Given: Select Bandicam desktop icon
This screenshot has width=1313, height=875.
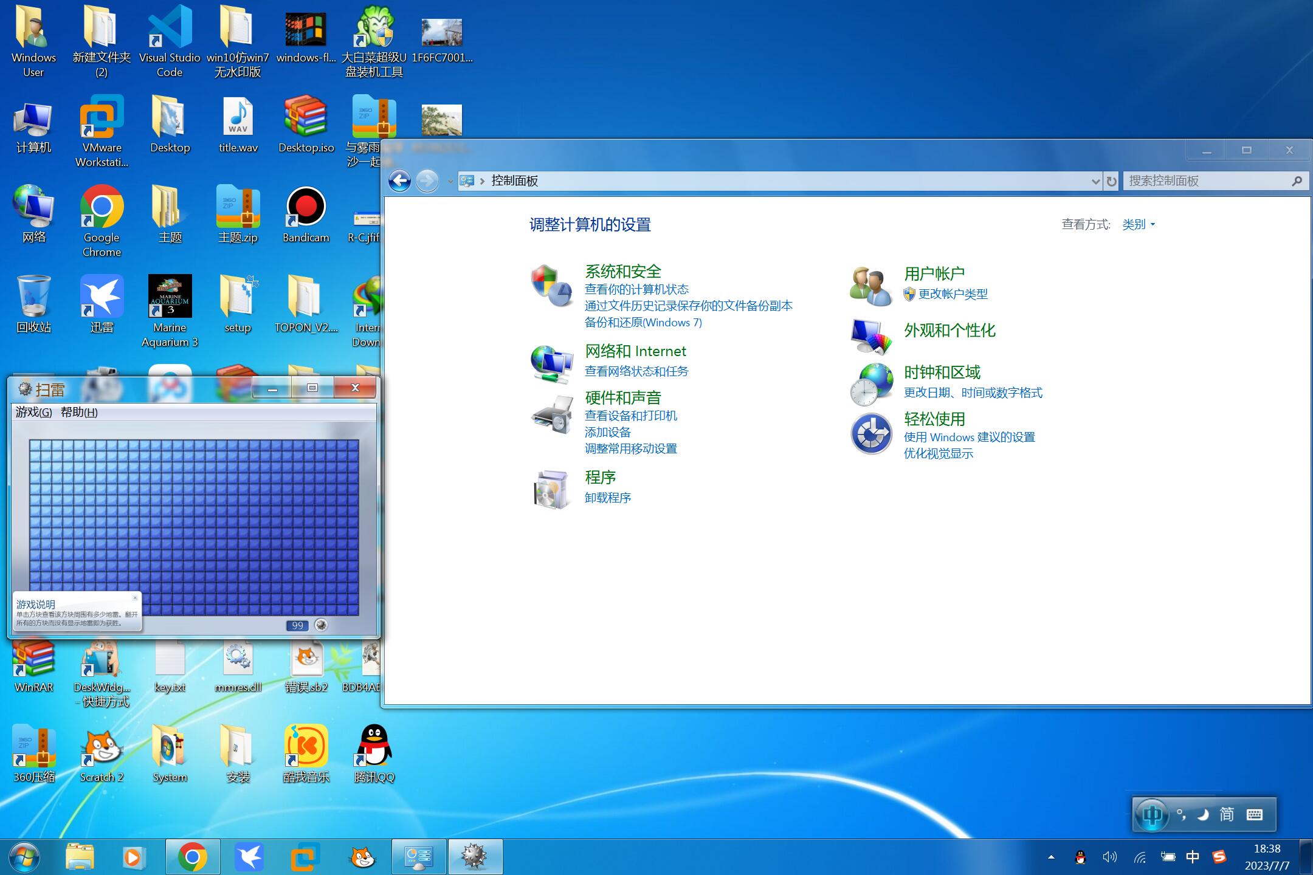Looking at the screenshot, I should (306, 214).
